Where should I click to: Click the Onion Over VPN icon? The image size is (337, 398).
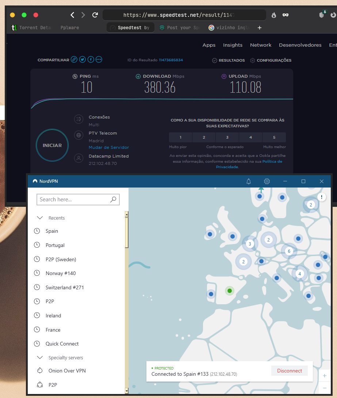point(40,371)
